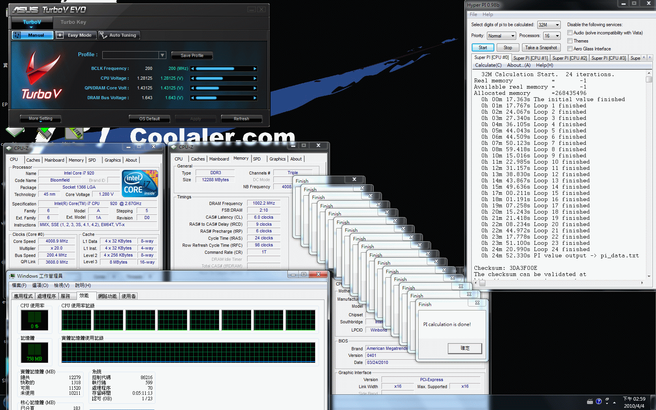Click 確定 in the PI calculation done dialog
Screen dimensions: 656x410
click(x=465, y=348)
